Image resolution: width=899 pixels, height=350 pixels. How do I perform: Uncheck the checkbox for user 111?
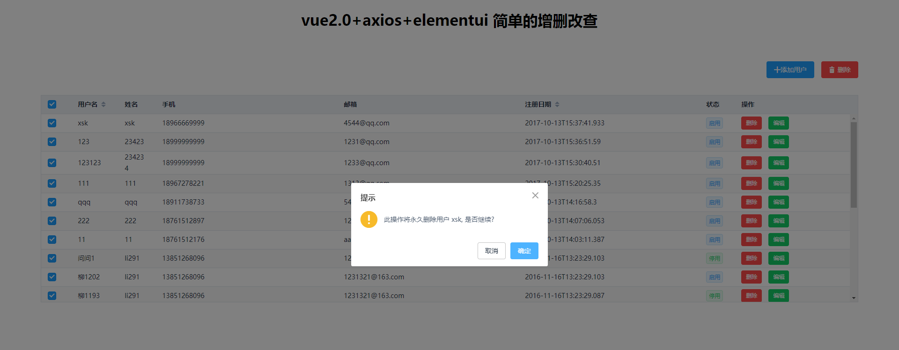tap(52, 183)
